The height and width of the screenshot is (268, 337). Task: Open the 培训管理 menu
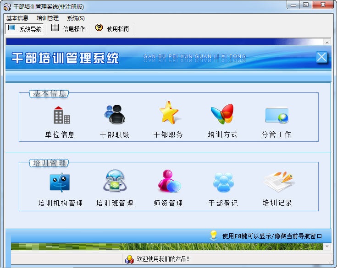(48, 18)
